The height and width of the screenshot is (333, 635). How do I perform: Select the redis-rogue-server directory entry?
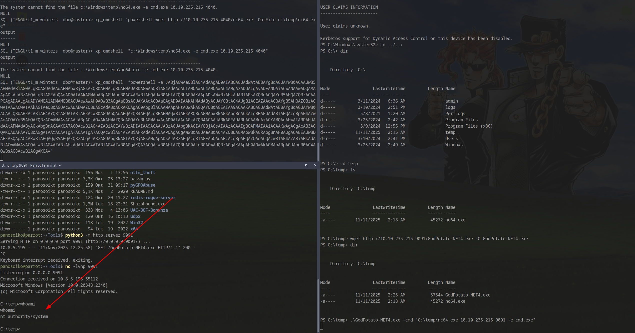pos(153,197)
